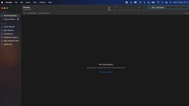Reload the log with the Reload button
The image size is (189, 106).
pyautogui.click(x=134, y=9)
